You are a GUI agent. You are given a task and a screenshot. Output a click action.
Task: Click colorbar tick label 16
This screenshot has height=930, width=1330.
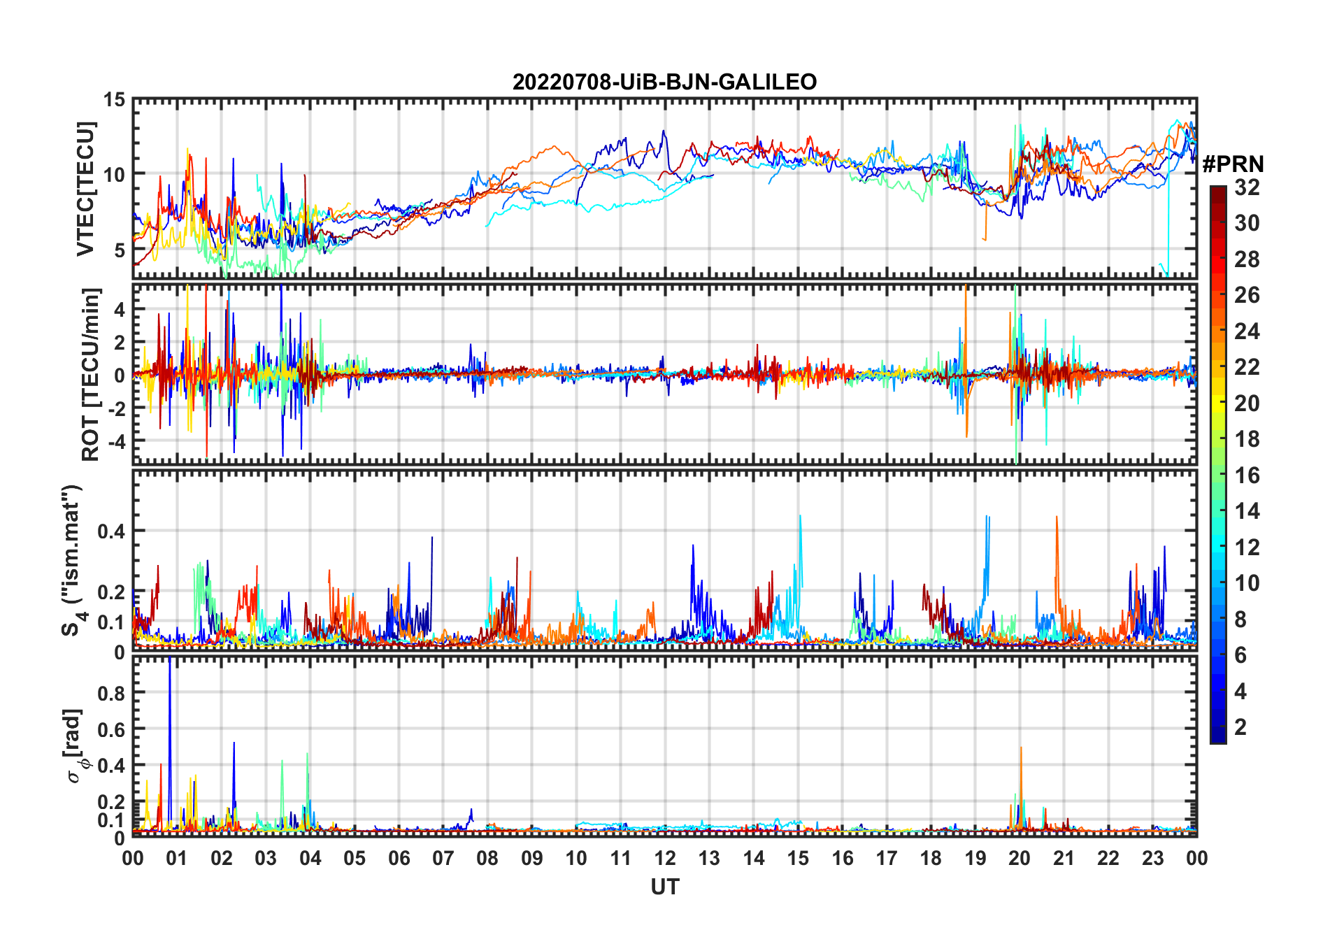click(x=1247, y=475)
